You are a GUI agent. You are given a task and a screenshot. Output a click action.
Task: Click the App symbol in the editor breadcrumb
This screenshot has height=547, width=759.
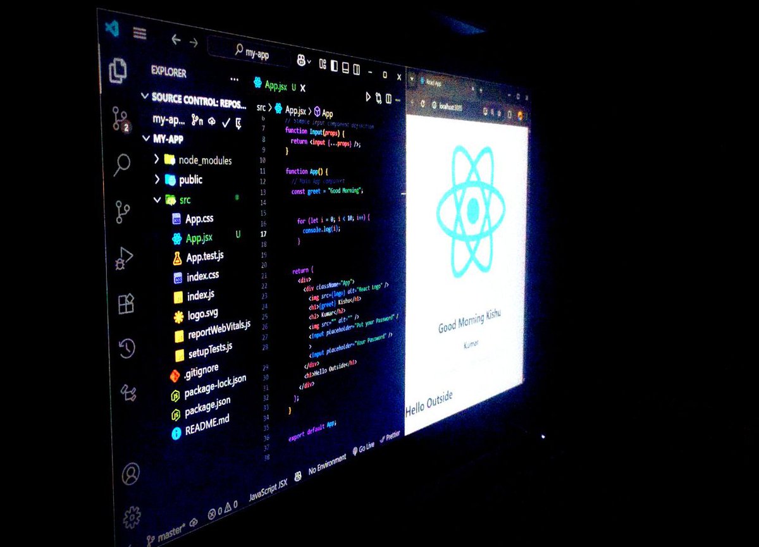323,113
